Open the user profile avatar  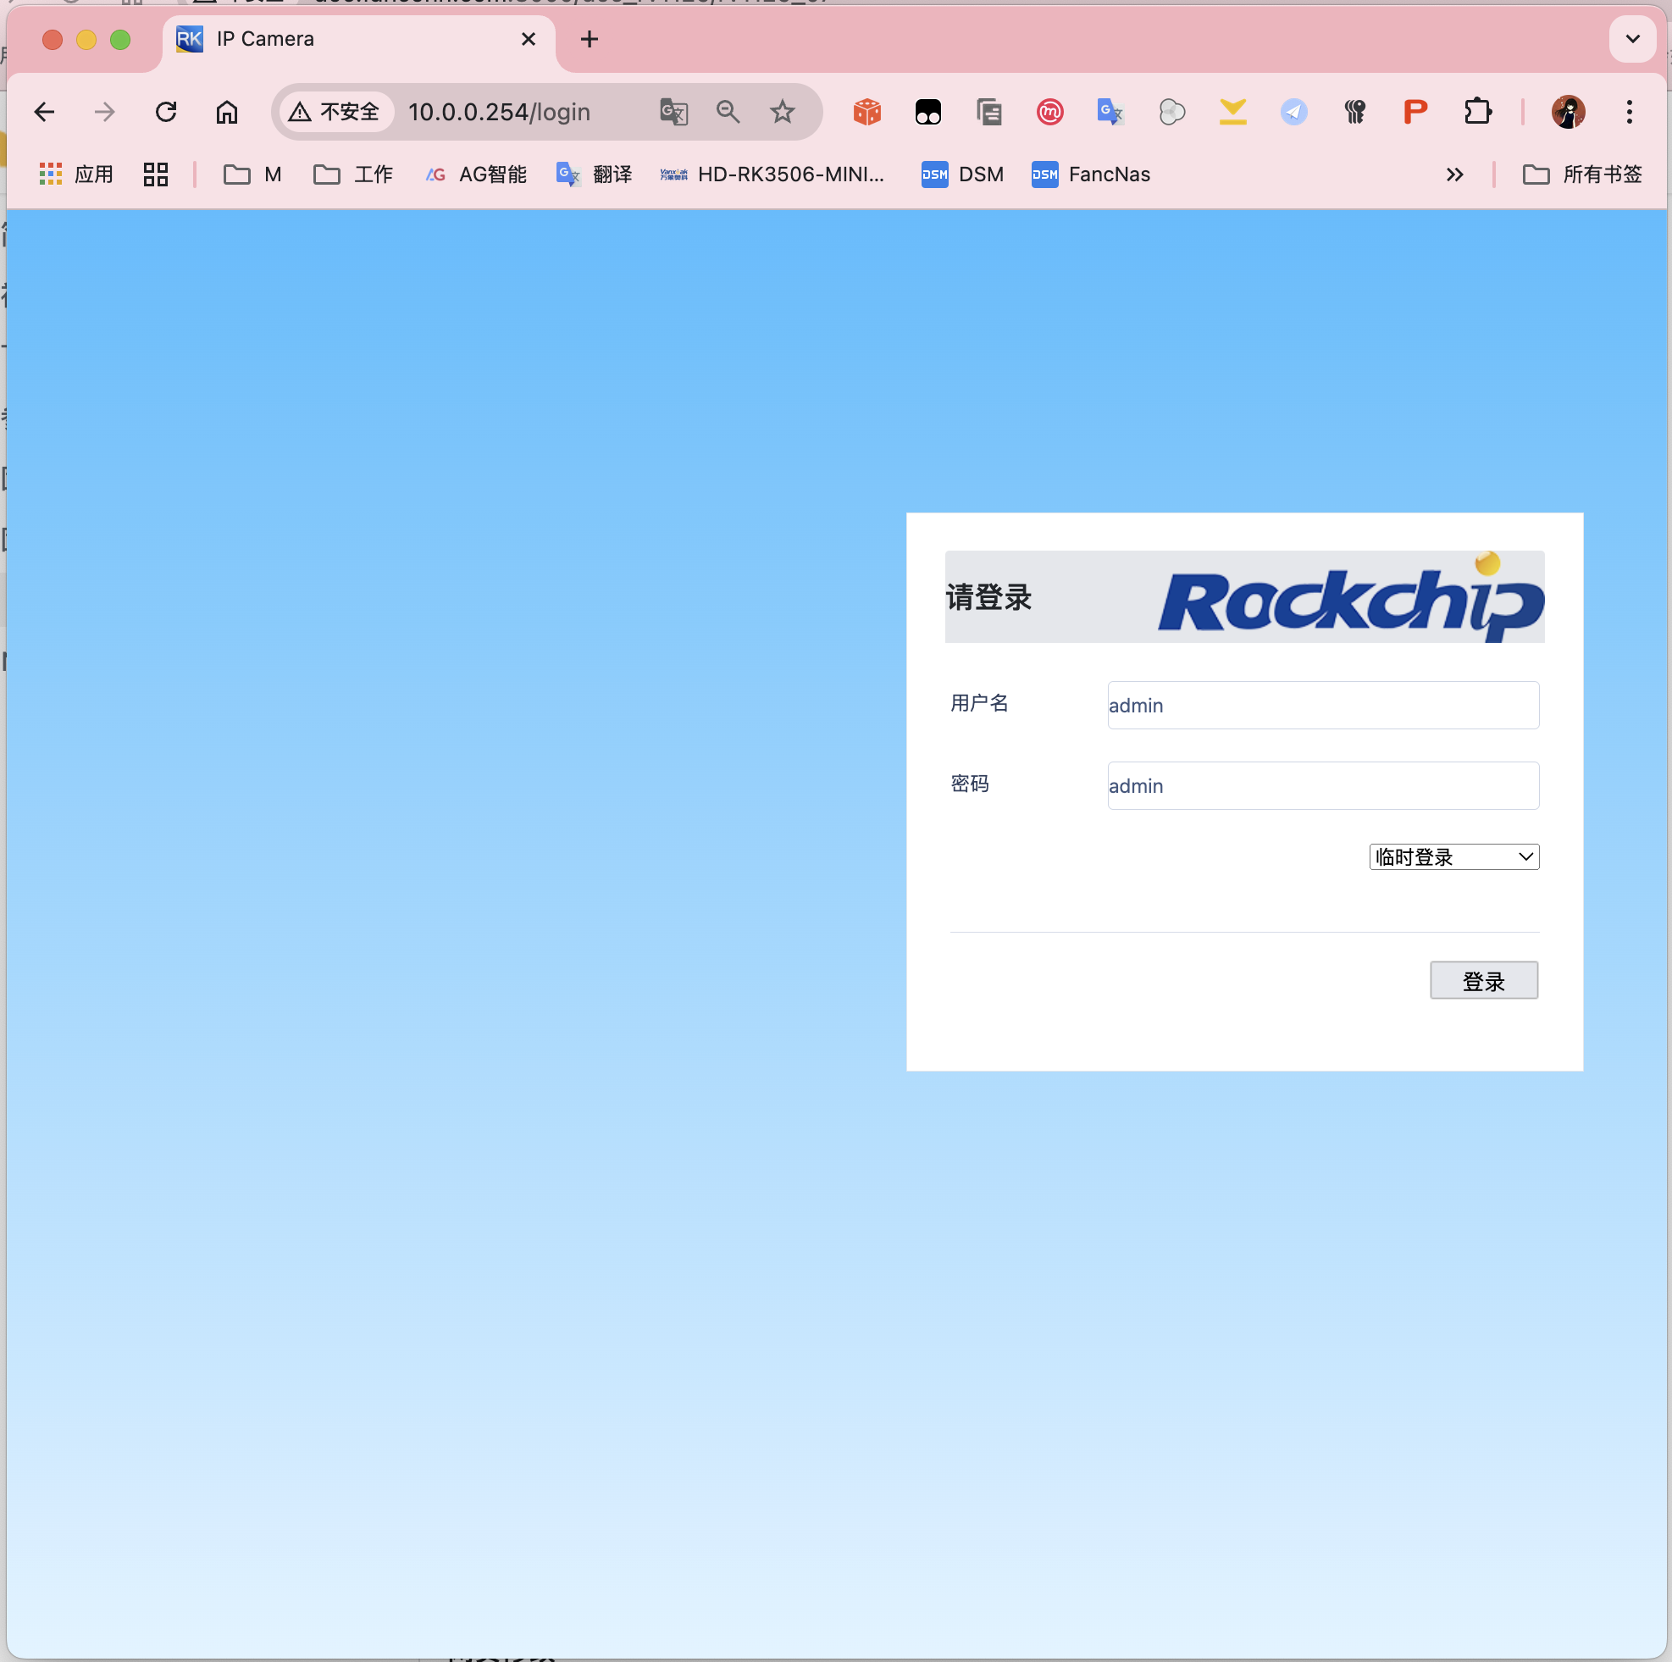pyautogui.click(x=1568, y=112)
